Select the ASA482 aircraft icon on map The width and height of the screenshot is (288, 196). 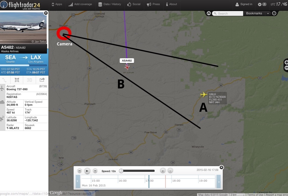click(127, 67)
